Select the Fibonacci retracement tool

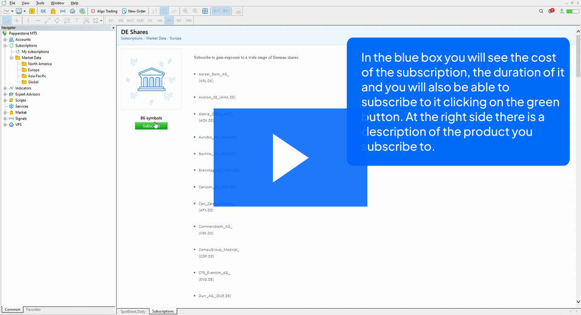(67, 21)
